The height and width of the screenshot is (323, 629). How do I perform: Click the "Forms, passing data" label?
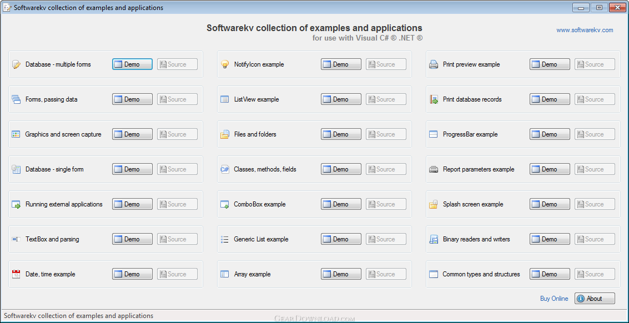pyautogui.click(x=51, y=99)
